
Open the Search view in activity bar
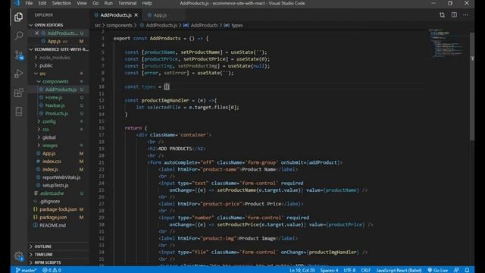tap(18, 36)
